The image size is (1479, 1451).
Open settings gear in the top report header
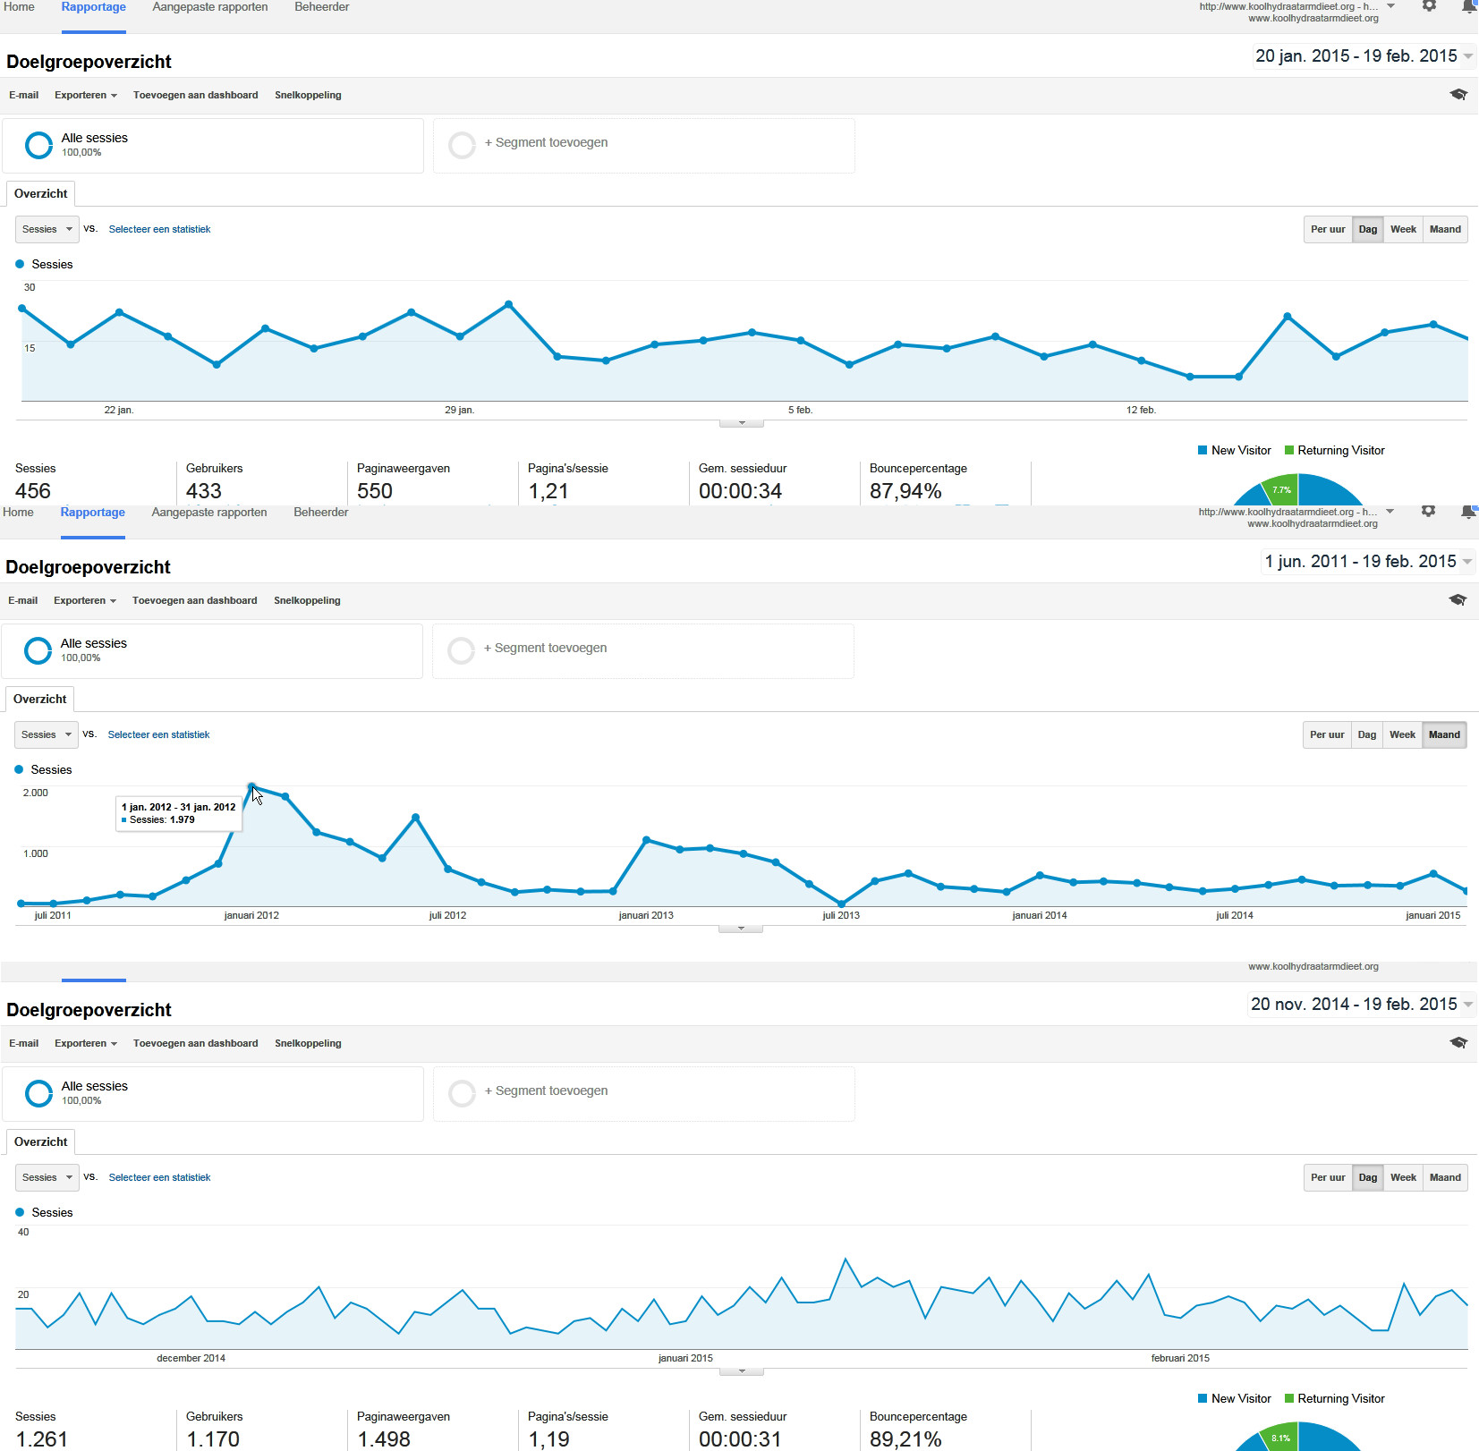pos(1429,5)
